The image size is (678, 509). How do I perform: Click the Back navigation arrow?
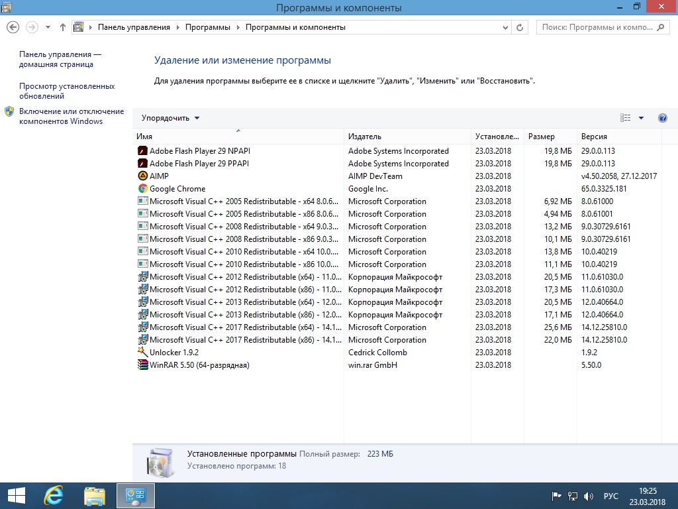pyautogui.click(x=13, y=27)
